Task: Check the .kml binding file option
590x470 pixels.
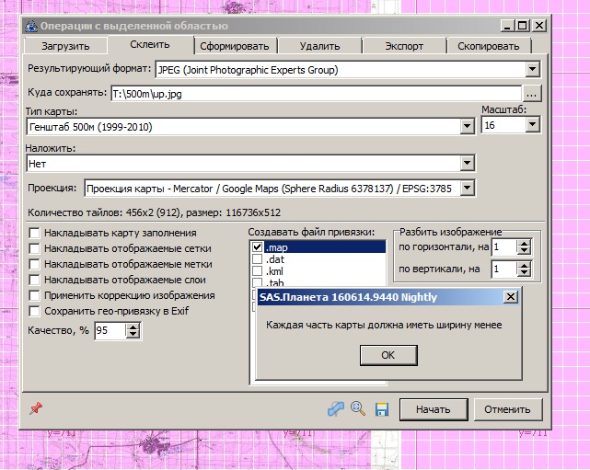Action: coord(258,272)
